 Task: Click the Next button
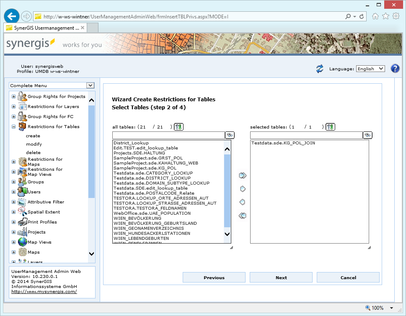click(281, 277)
